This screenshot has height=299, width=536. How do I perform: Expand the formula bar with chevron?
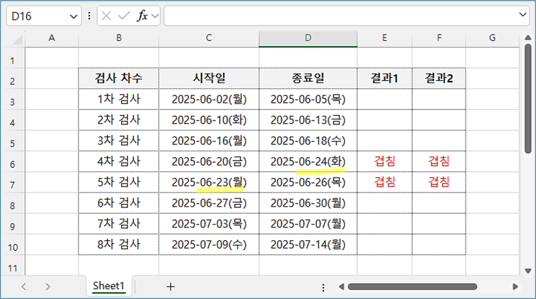pos(523,15)
